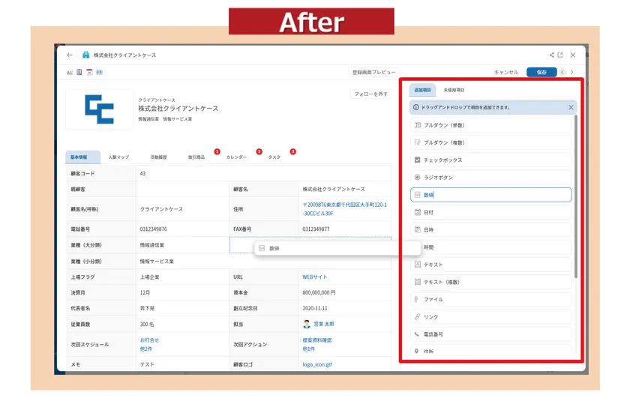Click the previous record chevron
Viewport: 630px width, 404px height.
562,72
